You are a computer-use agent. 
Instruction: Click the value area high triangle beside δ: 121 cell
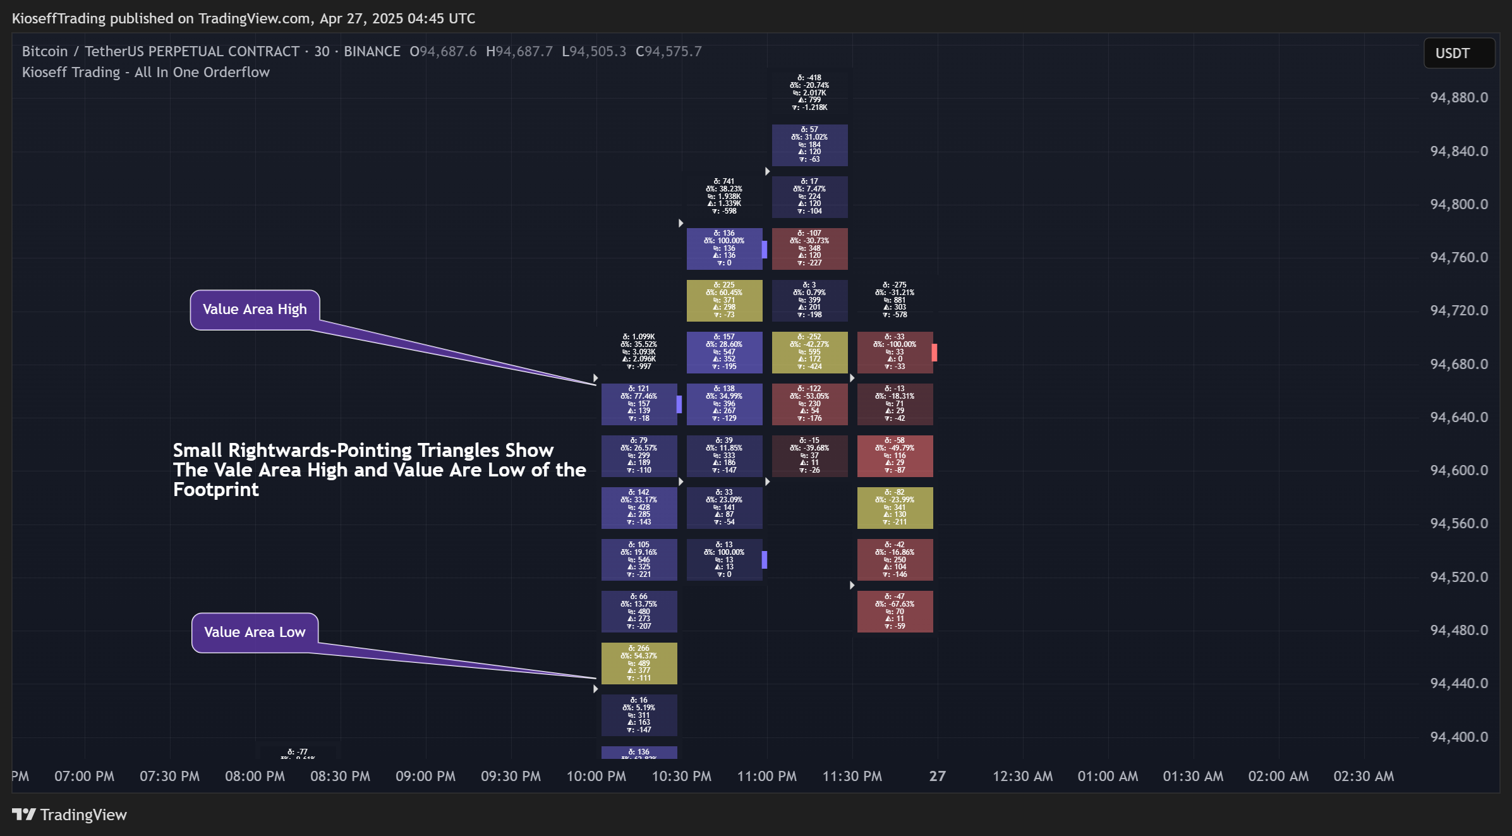coord(595,378)
